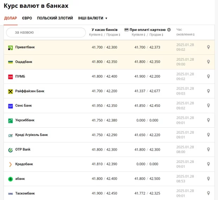Screen dimensions: 218x200
Task: Switch to the ЄВРО tab
Action: coord(27,18)
